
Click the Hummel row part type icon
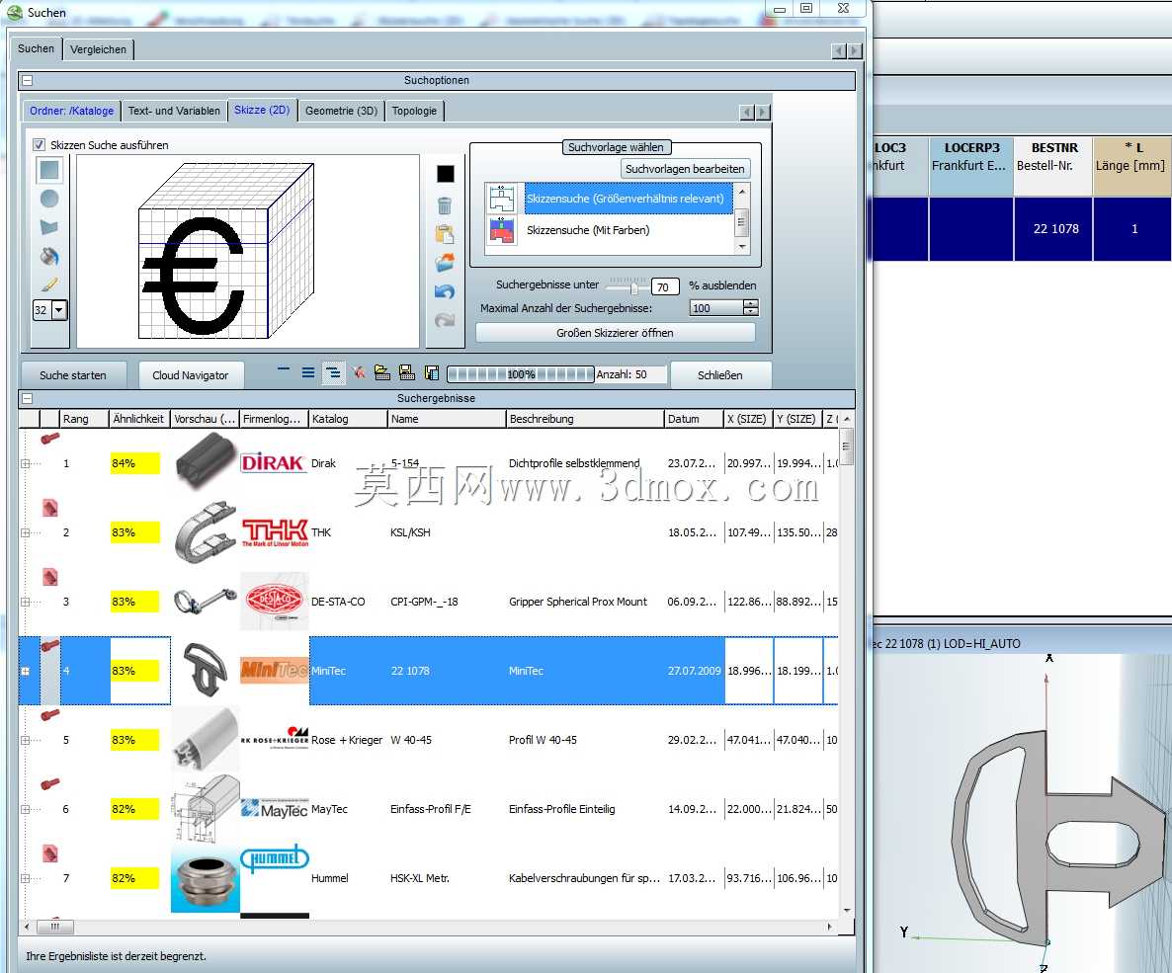(x=50, y=853)
